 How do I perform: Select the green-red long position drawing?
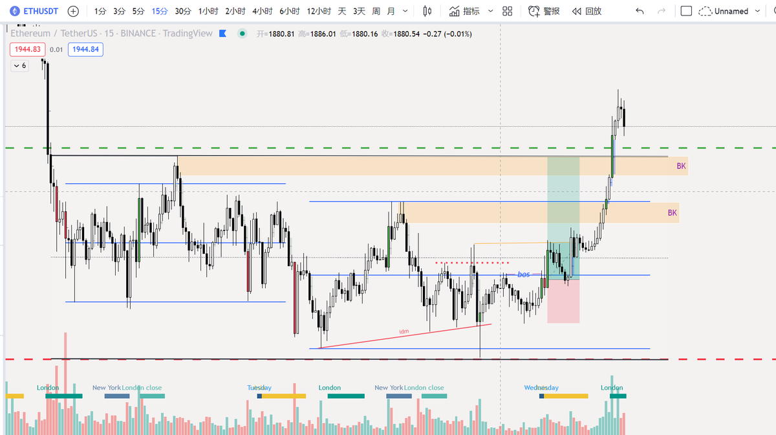click(x=563, y=240)
